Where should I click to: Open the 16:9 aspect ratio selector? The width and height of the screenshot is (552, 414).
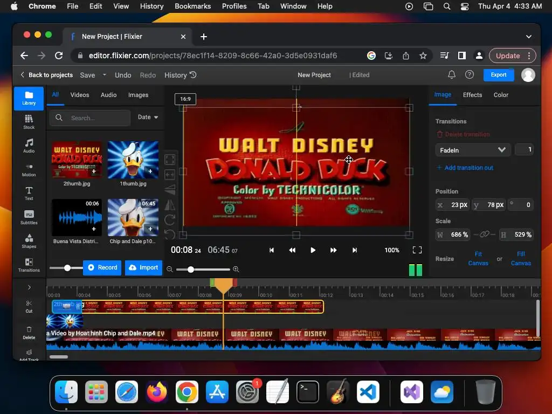[185, 99]
